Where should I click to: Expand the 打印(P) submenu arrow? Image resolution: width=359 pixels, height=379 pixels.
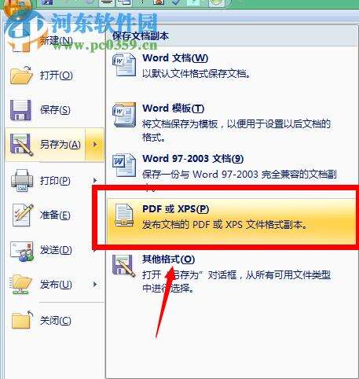[95, 180]
